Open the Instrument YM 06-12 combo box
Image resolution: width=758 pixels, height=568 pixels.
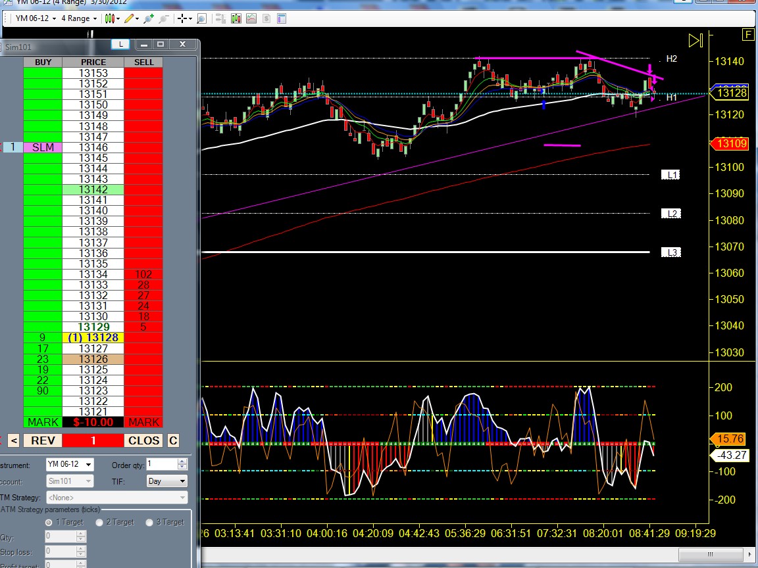point(70,465)
